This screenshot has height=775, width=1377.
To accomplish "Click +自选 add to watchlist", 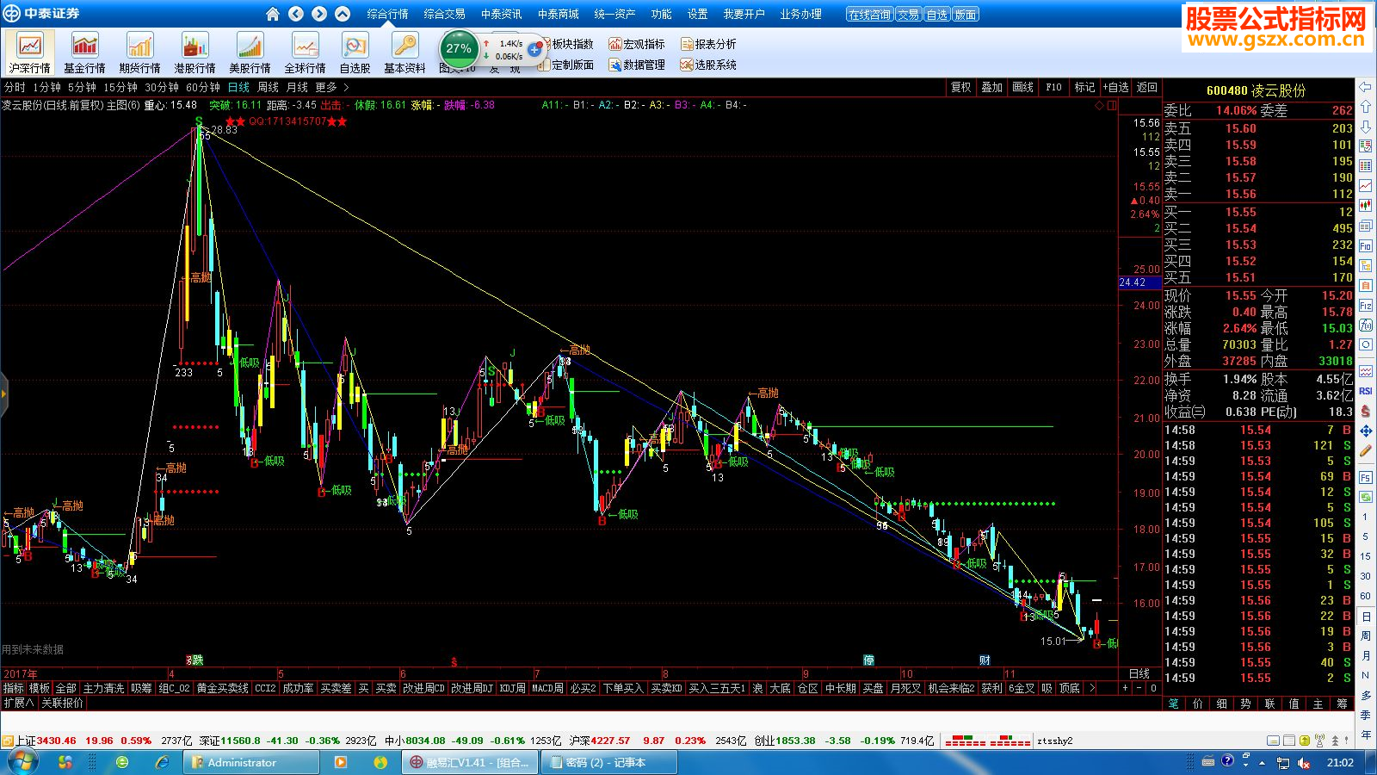I will click(1115, 87).
